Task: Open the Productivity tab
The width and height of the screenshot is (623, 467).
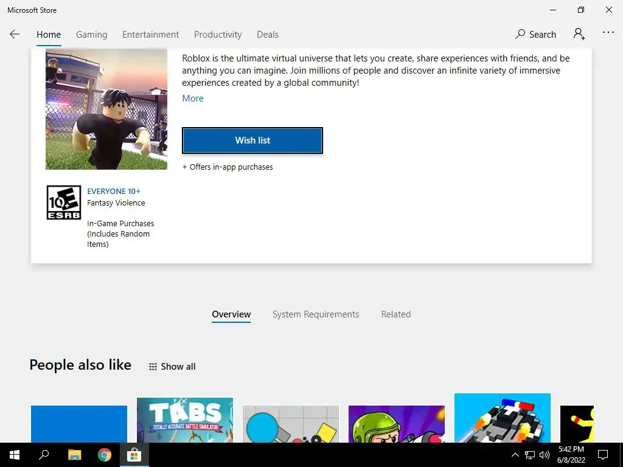Action: click(x=218, y=35)
